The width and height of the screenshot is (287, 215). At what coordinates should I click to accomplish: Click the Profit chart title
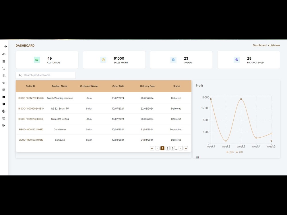click(199, 85)
